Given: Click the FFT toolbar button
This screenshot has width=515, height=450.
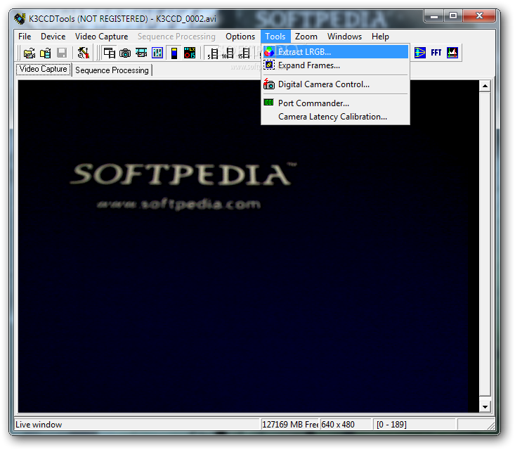Looking at the screenshot, I should click(x=436, y=53).
